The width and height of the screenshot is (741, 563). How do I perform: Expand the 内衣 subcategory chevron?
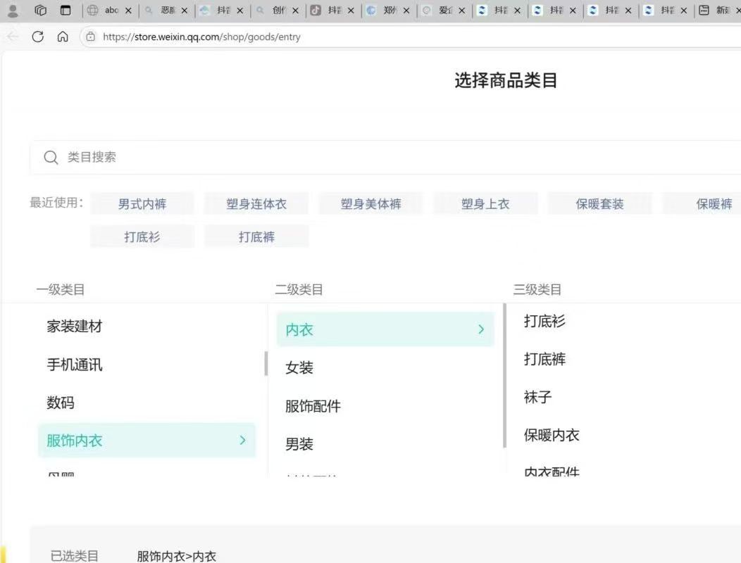coord(481,329)
